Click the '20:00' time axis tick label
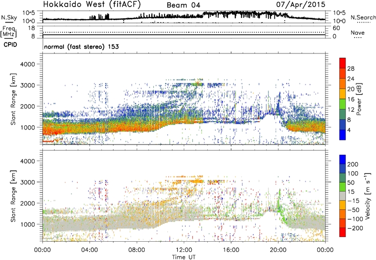This screenshot has height=260, width=376. (x=278, y=250)
